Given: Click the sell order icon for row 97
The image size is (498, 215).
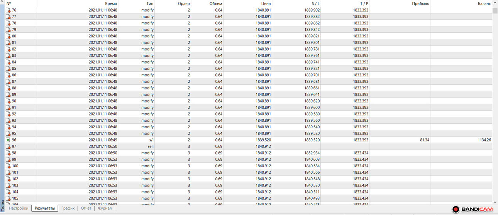Looking at the screenshot, I should (8, 146).
